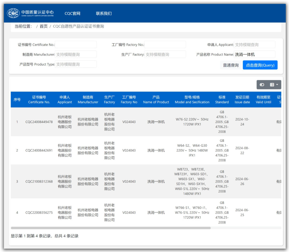Click factory number V024043 in row 1

click(x=129, y=122)
